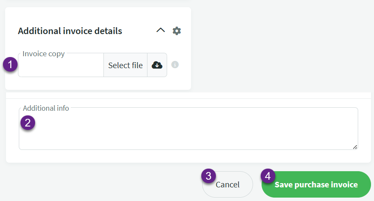The height and width of the screenshot is (201, 374).
Task: Click the Additional info field label
Action: [46, 108]
